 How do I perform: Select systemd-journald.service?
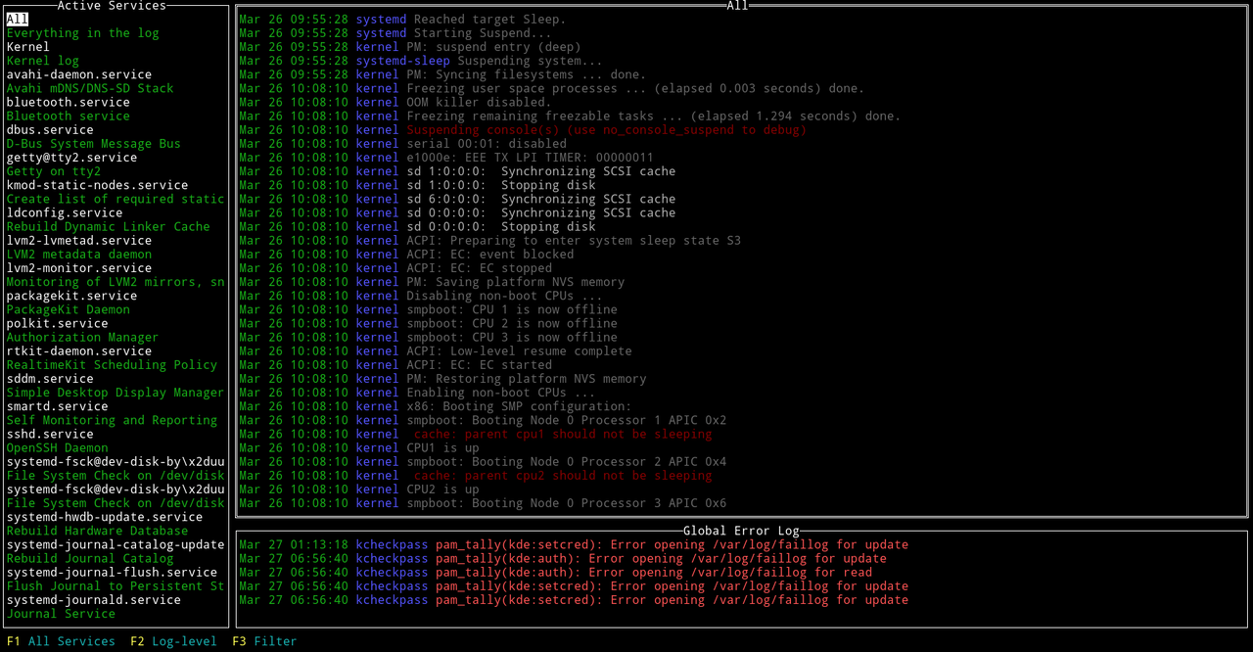tap(94, 599)
